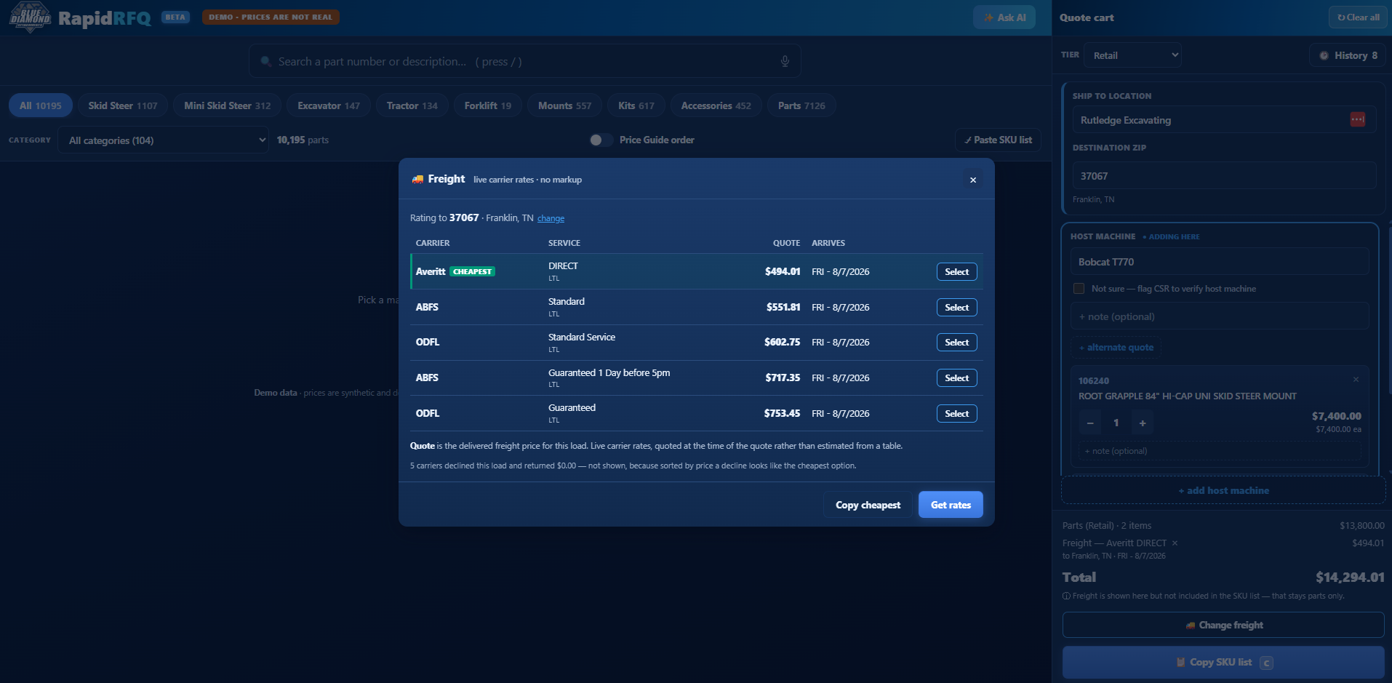Click the 'DEMO - PRICES ARE NOT REAL' badge
The image size is (1392, 683).
point(271,17)
